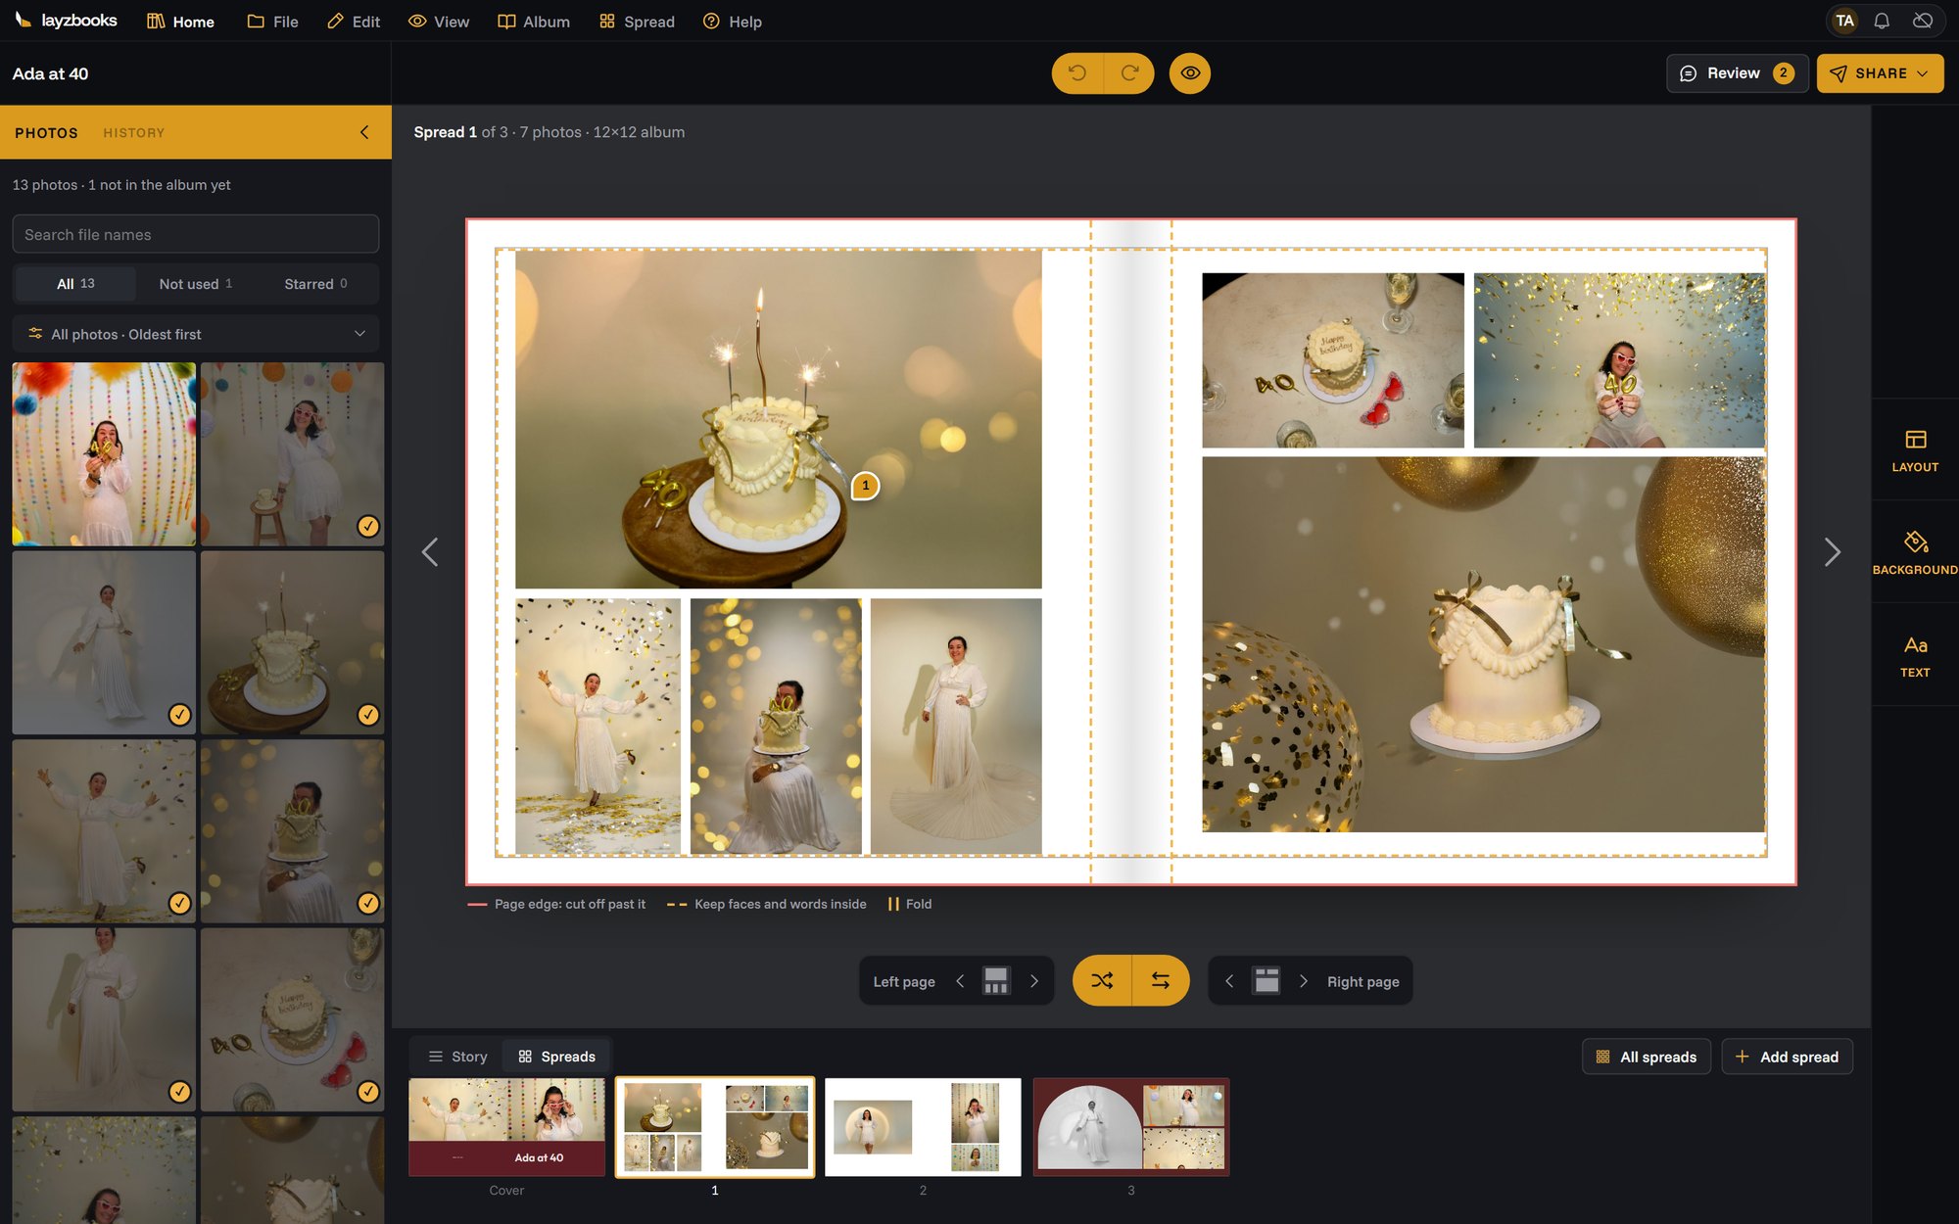The image size is (1959, 1224).
Task: Choose the next left page layout
Action: click(1033, 981)
